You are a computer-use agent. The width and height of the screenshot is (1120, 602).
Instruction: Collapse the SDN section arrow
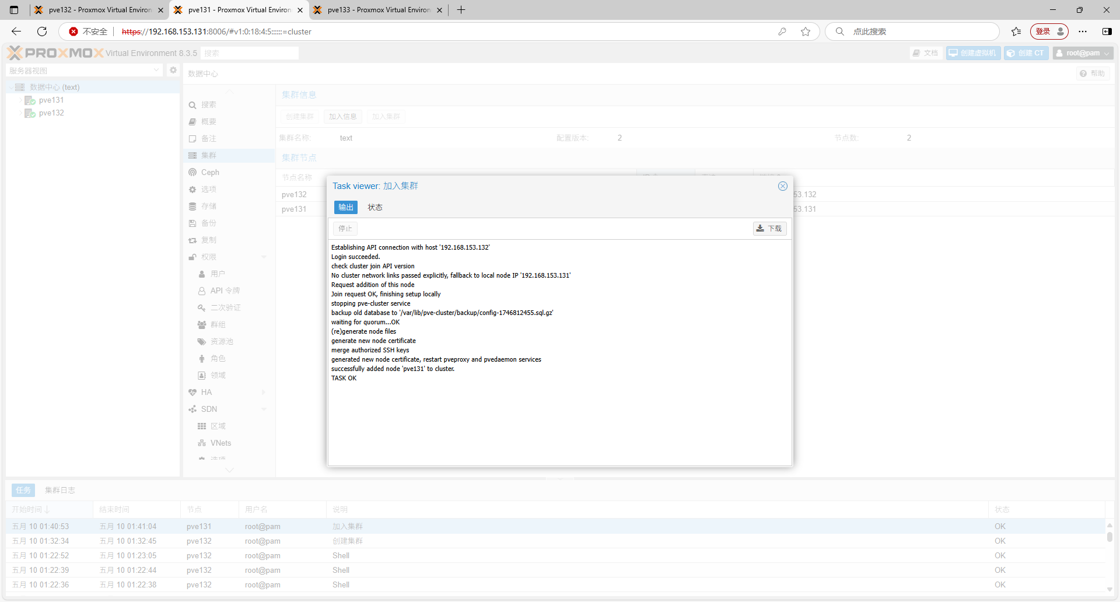click(264, 409)
